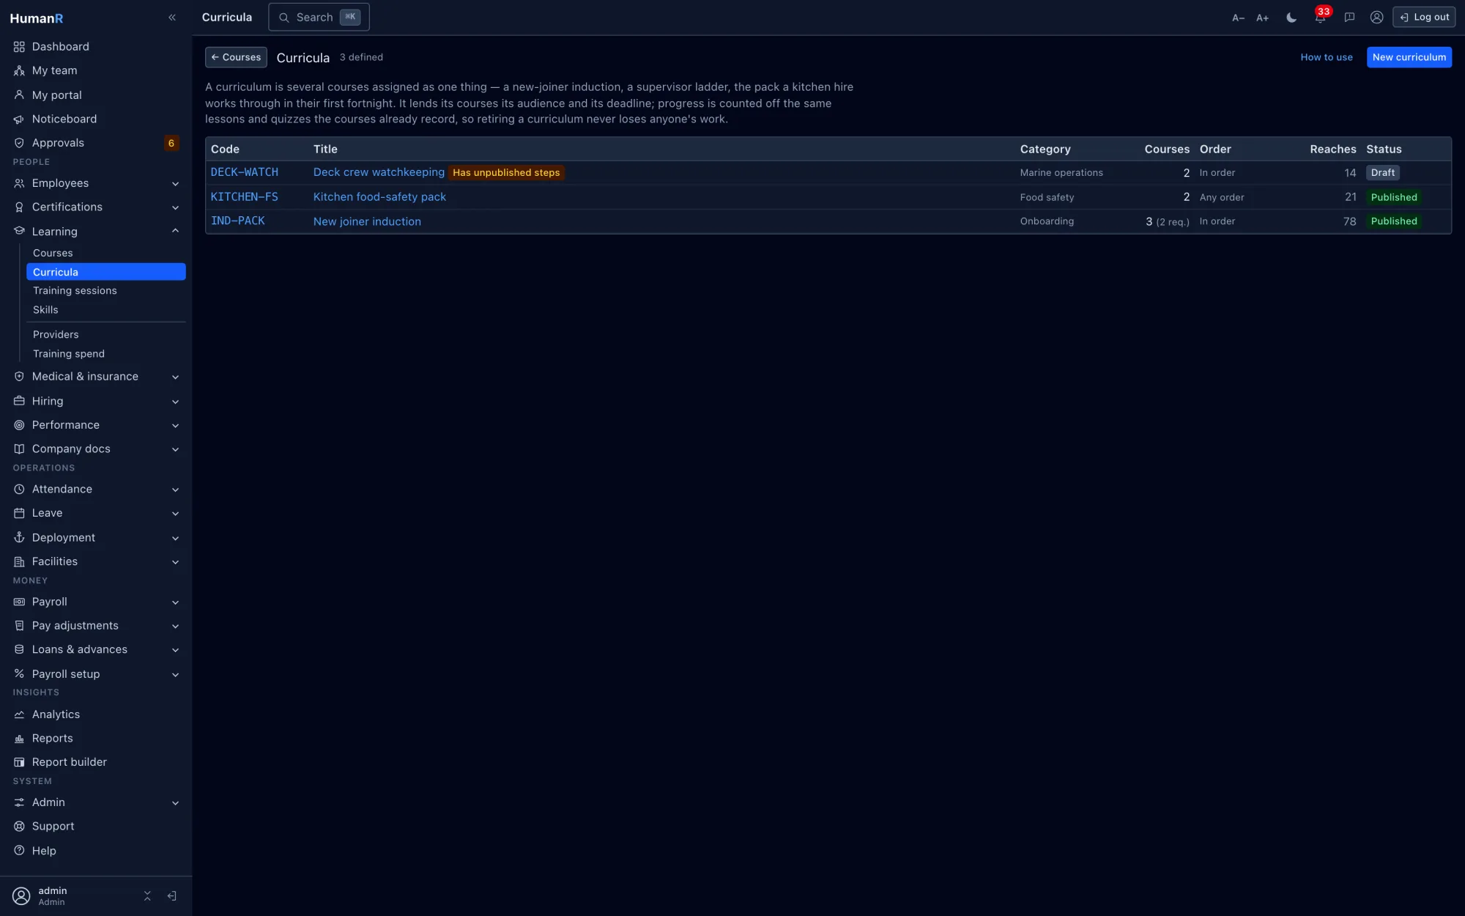Select the Curricula sidebar item
The width and height of the screenshot is (1465, 916).
(106, 272)
